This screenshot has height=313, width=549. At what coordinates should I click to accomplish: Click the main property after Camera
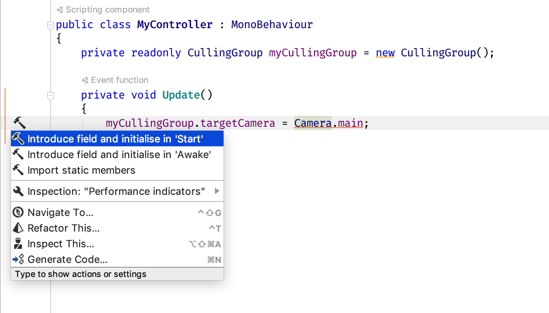pyautogui.click(x=351, y=123)
